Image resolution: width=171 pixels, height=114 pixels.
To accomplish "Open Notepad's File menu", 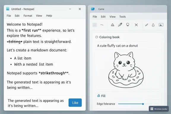I will 9,16.
